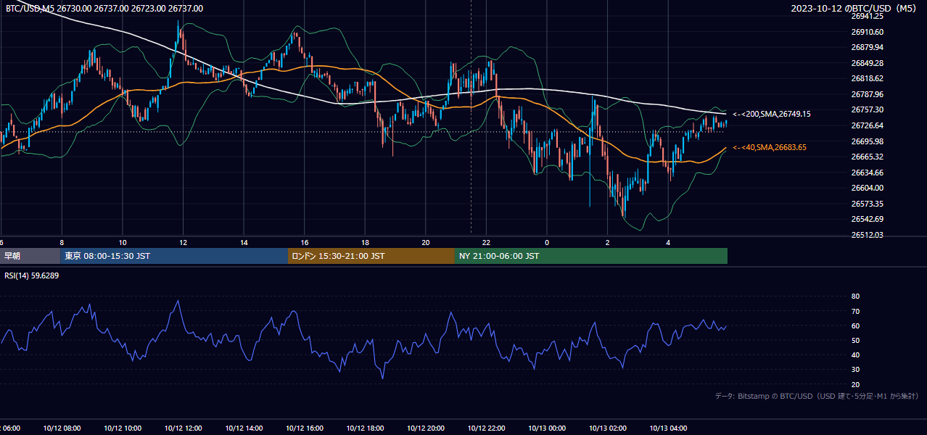Click bottom time label 10/12 16:00
This screenshot has width=927, height=435.
[304, 428]
